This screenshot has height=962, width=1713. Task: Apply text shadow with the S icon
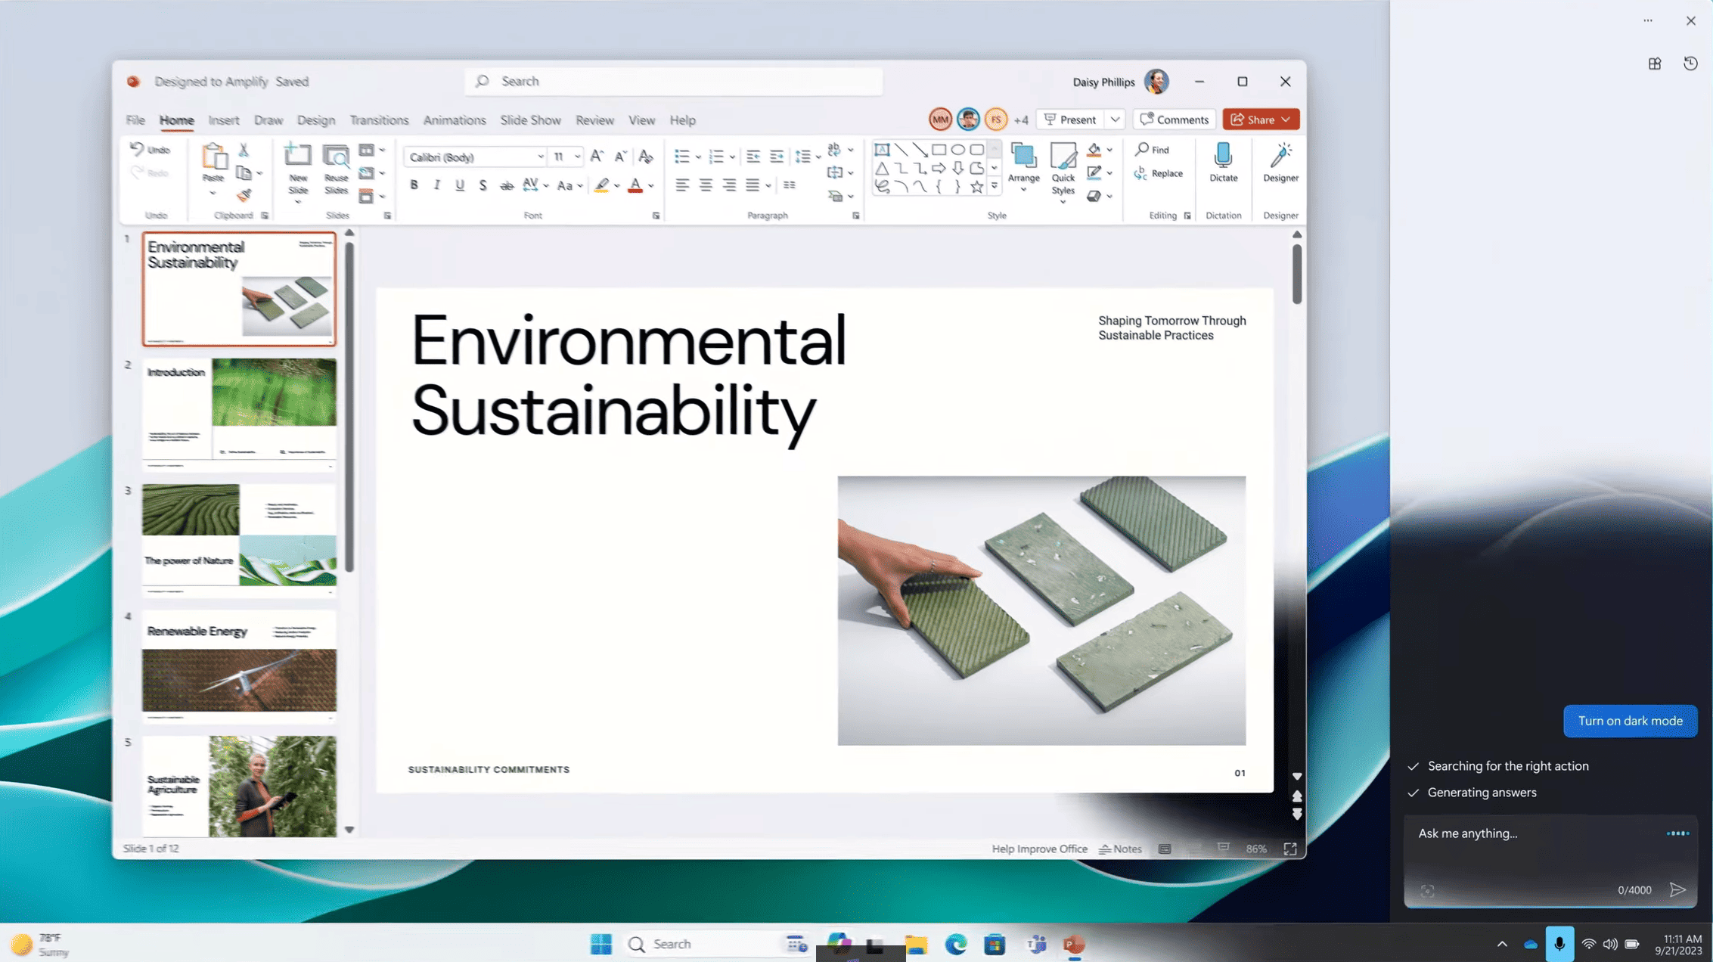pos(483,185)
